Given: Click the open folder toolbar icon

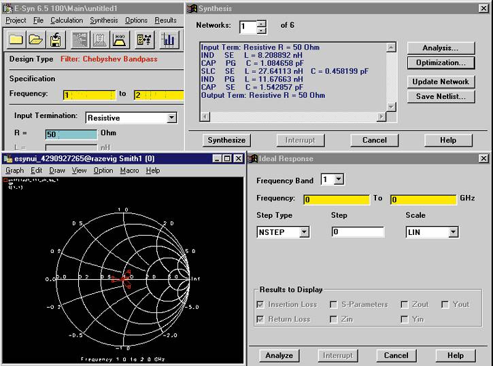Looking at the screenshot, I should click(x=35, y=40).
